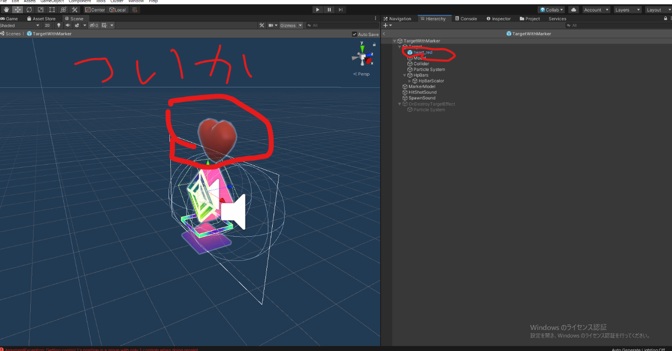Open the Layers dropdown

click(x=627, y=10)
